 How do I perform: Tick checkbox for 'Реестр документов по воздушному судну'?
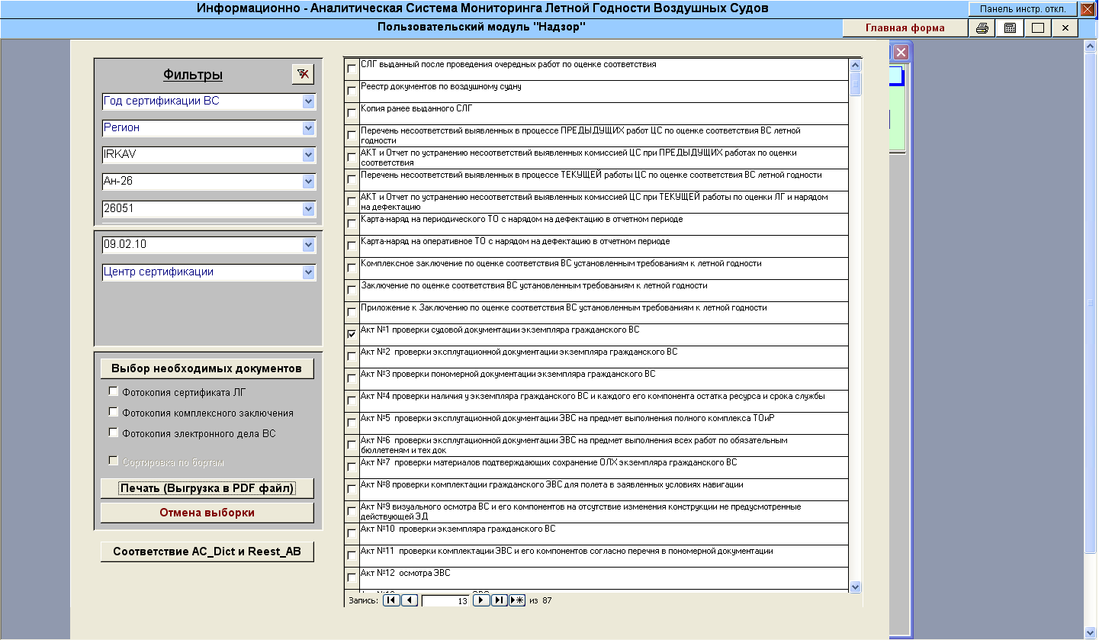[x=352, y=91]
